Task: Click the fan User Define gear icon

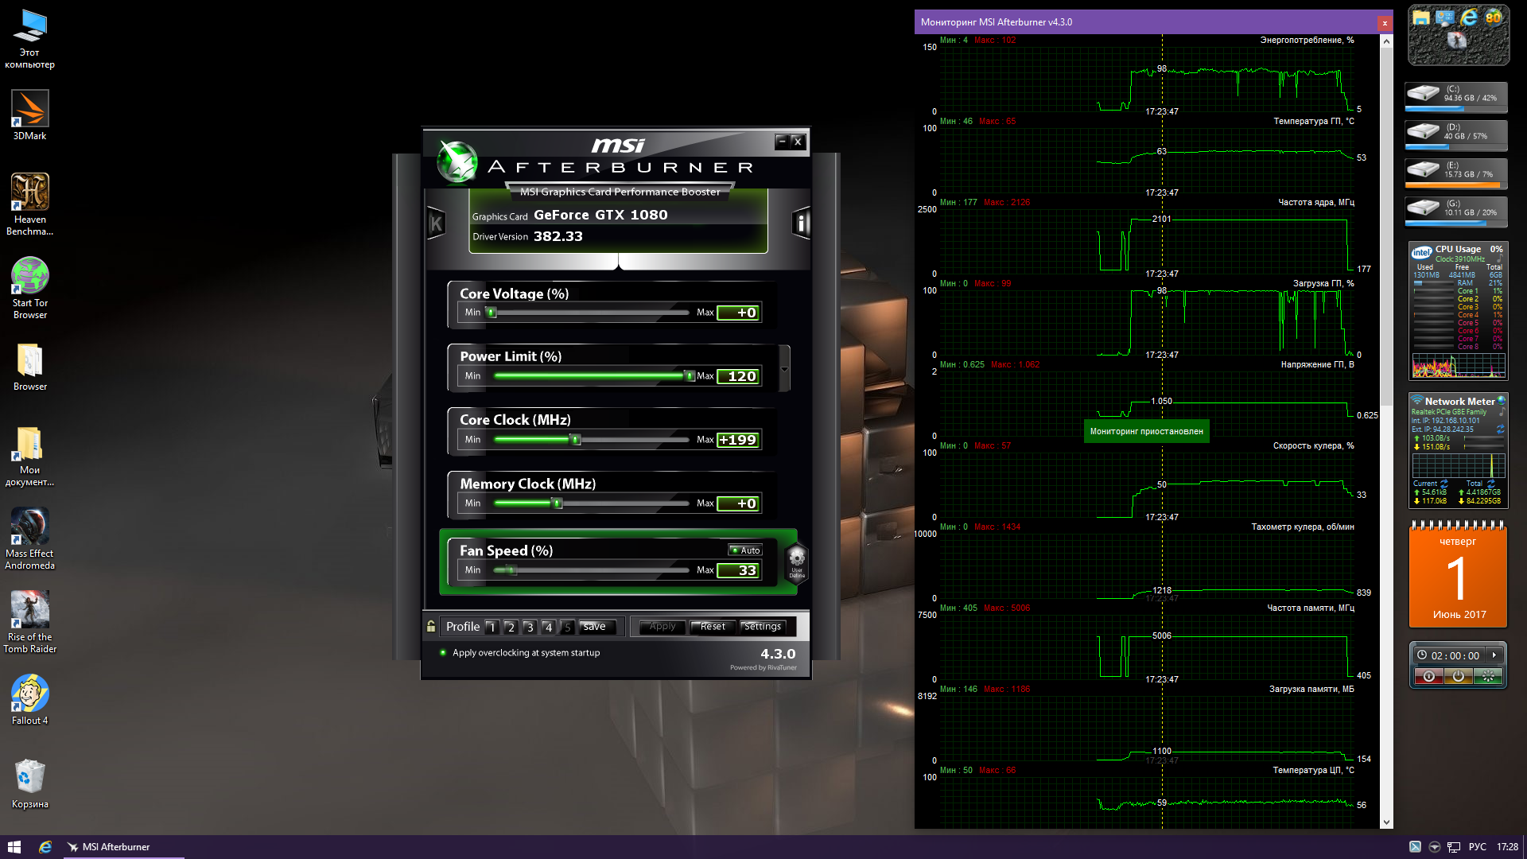Action: coord(797,560)
